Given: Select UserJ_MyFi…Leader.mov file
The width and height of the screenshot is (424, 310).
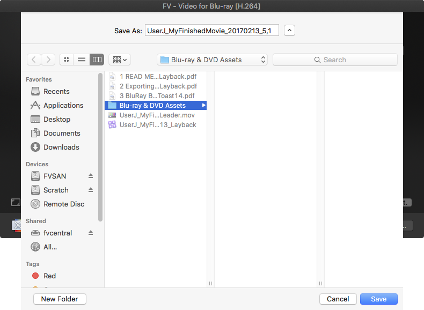Looking at the screenshot, I should [156, 115].
